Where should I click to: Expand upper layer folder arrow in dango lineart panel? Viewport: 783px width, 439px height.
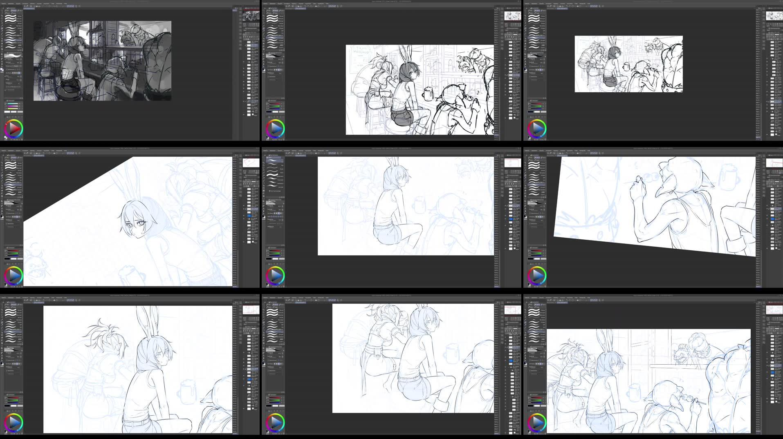coord(771,352)
